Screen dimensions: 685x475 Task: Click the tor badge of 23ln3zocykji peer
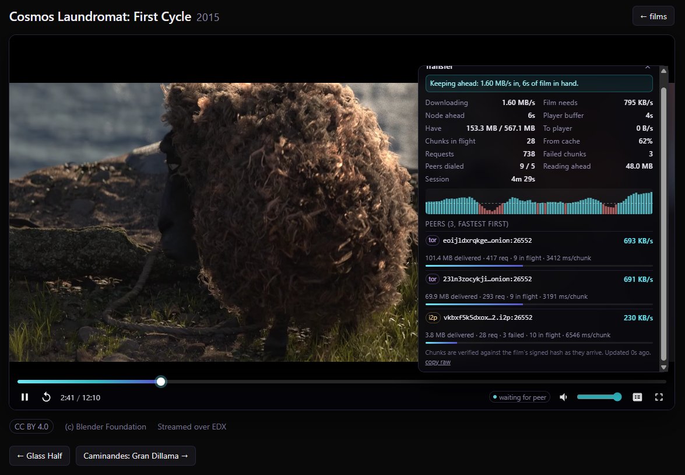pyautogui.click(x=433, y=278)
